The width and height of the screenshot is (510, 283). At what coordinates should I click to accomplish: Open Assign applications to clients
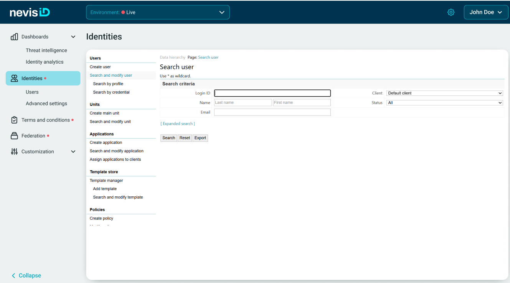[116, 159]
